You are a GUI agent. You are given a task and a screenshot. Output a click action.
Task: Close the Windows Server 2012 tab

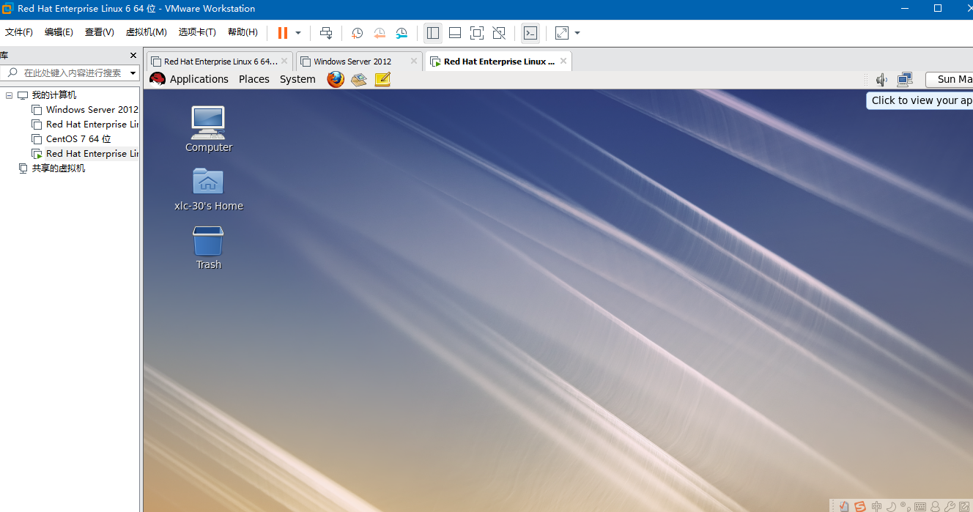(x=413, y=61)
